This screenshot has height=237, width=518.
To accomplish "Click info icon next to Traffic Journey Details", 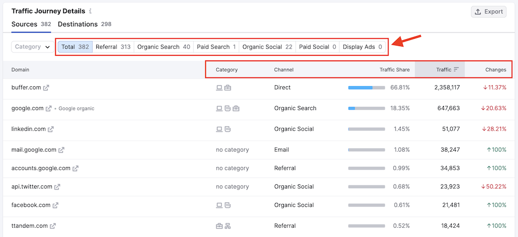I will pos(90,11).
